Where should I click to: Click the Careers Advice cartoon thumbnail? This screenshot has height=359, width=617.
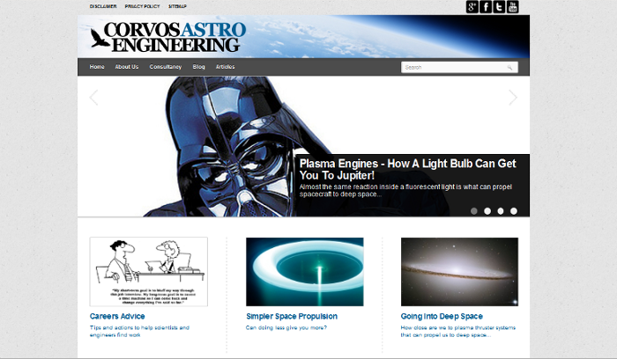click(x=149, y=272)
